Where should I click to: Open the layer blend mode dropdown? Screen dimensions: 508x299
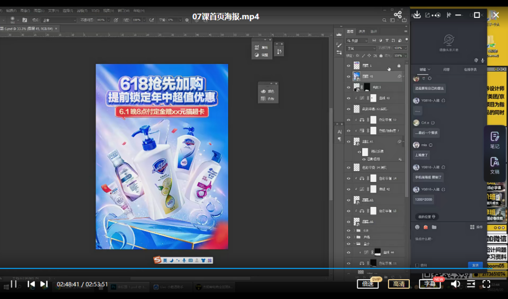[x=361, y=48]
